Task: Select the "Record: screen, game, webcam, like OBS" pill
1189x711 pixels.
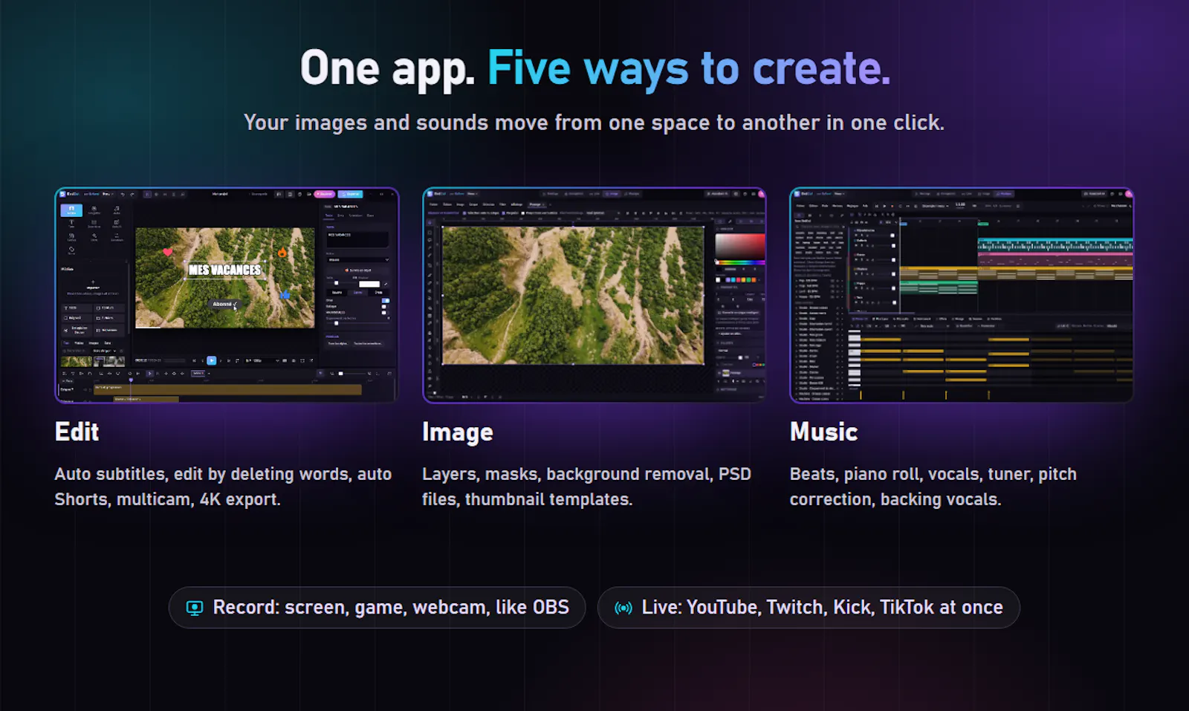Action: [x=377, y=608]
